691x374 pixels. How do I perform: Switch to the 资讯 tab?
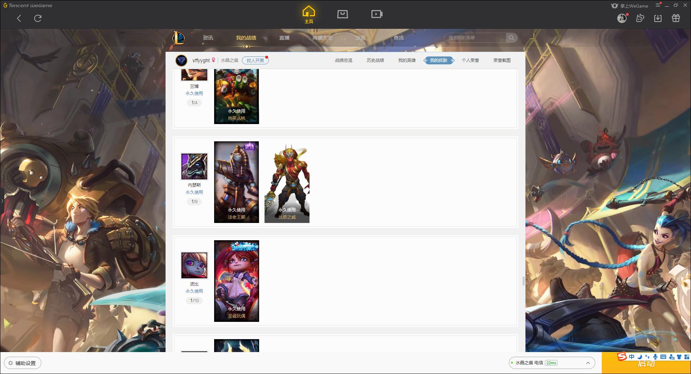[208, 38]
